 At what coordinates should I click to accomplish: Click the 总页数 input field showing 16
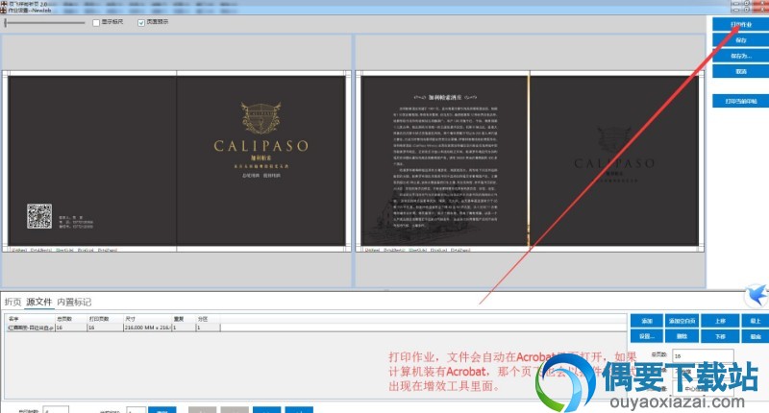(703, 355)
